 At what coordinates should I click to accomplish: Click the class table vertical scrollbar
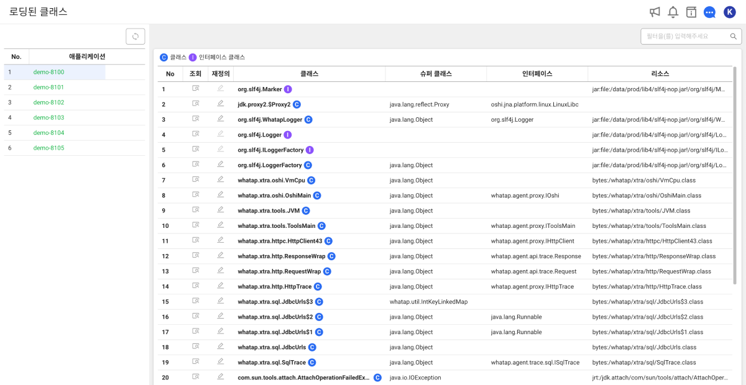735,175
